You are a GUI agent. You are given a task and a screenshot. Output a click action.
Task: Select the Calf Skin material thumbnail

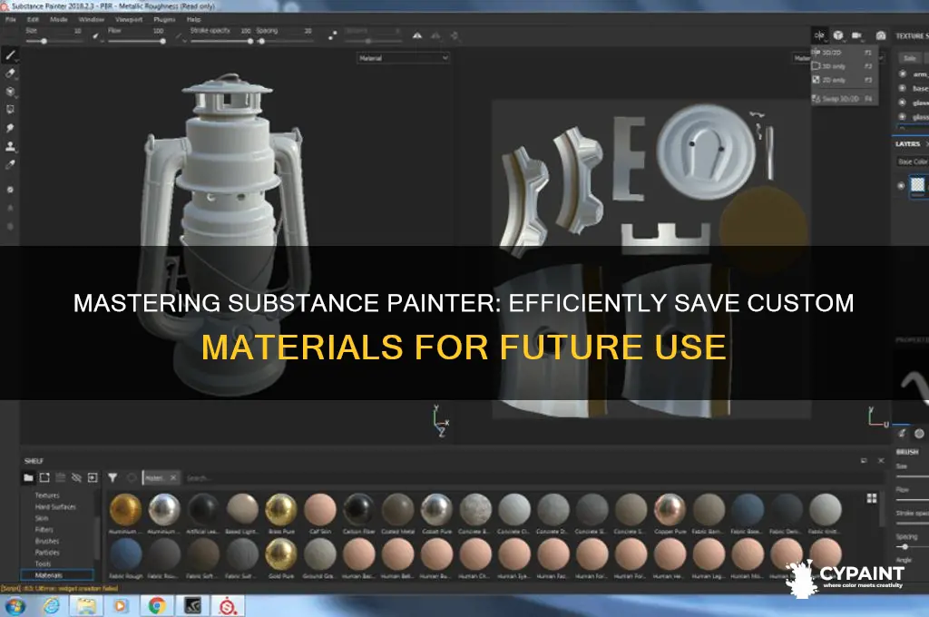click(x=320, y=510)
